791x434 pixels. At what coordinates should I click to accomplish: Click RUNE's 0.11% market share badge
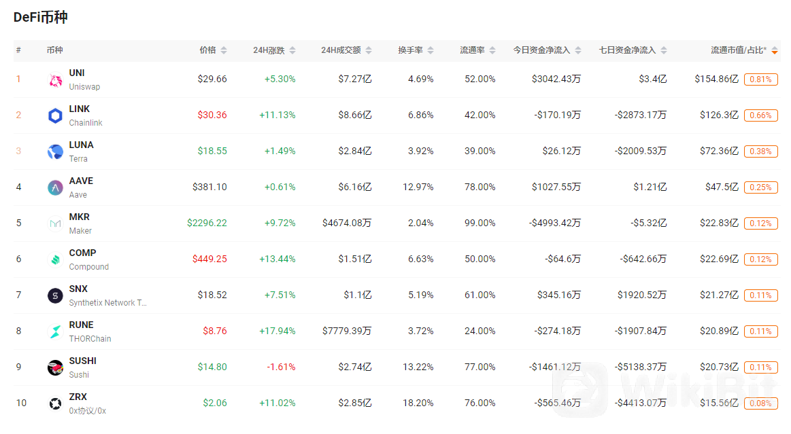(x=760, y=331)
